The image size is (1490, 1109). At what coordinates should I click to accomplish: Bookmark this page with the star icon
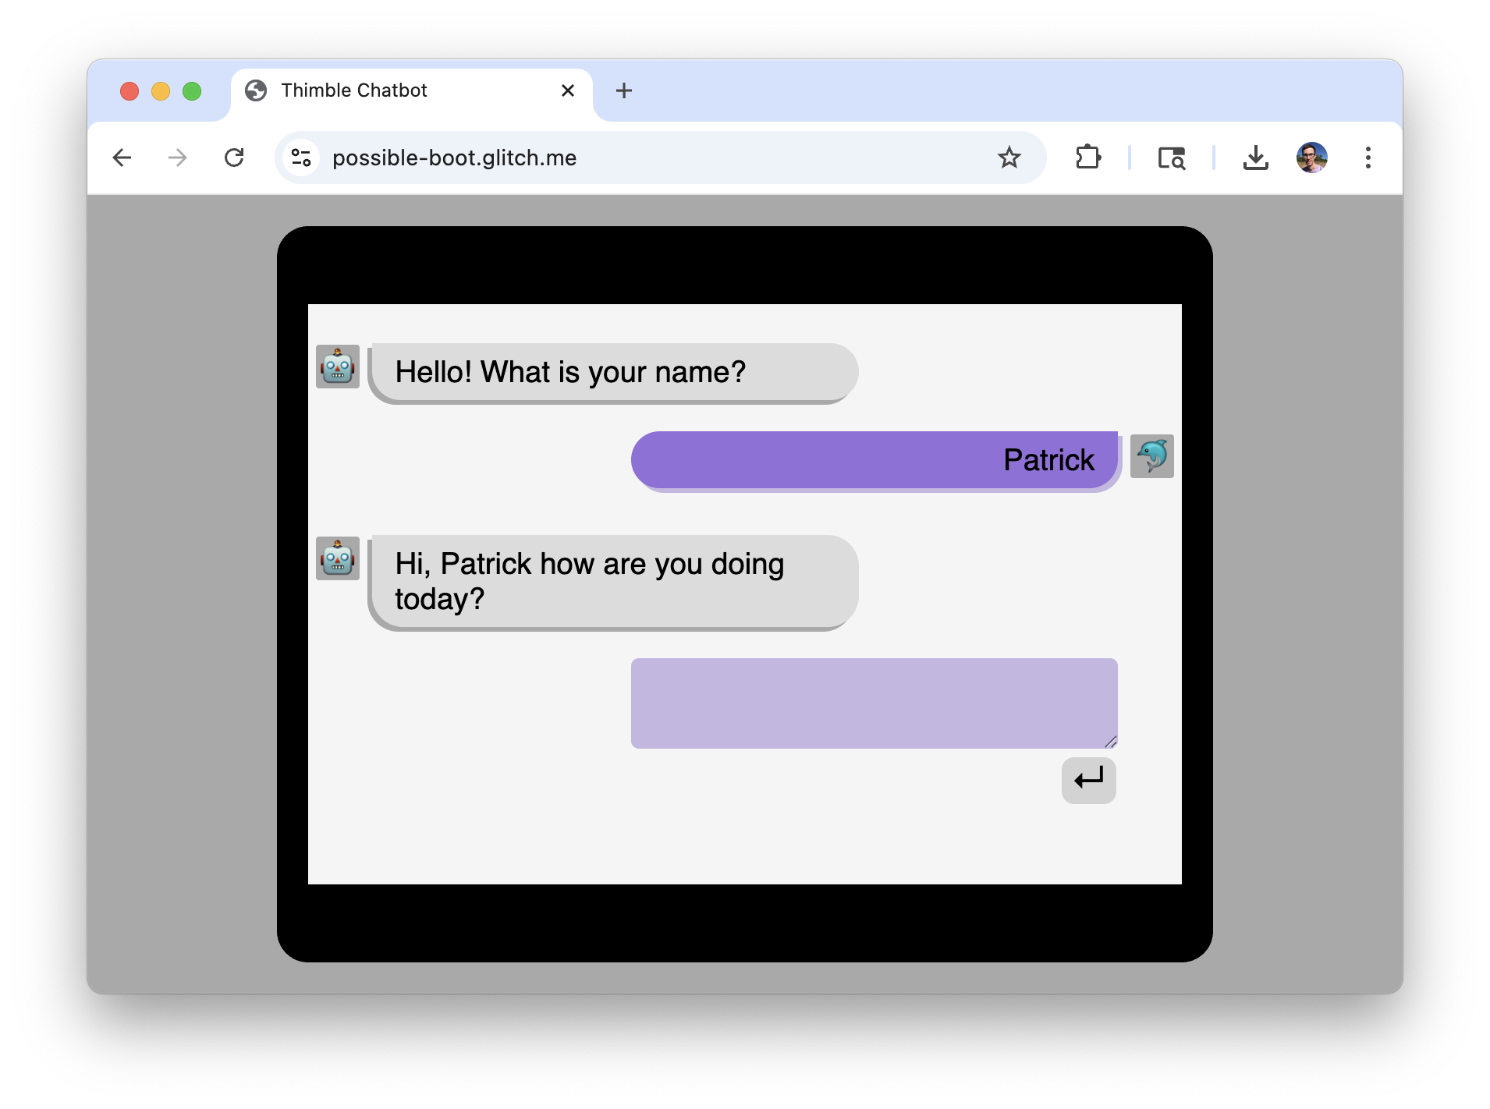(x=1009, y=158)
